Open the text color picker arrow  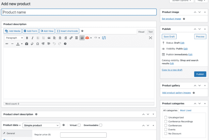coord(22,44)
